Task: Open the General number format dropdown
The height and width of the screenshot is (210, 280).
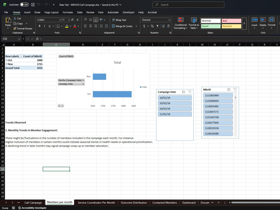Action: pyautogui.click(x=169, y=20)
